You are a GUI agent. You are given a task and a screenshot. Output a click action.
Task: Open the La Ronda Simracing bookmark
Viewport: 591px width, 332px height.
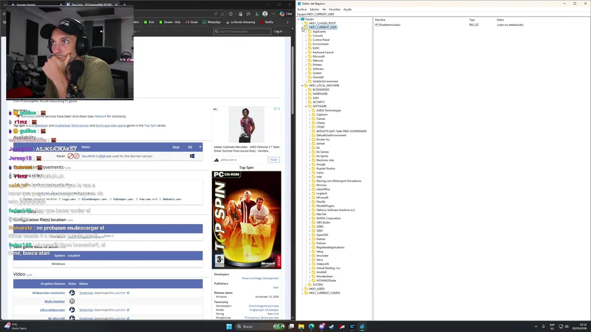coord(240,22)
